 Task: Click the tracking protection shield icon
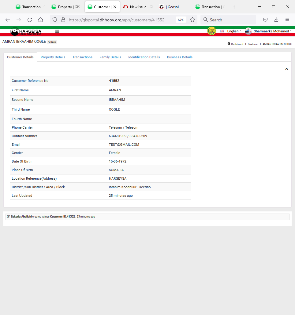[x=55, y=20]
